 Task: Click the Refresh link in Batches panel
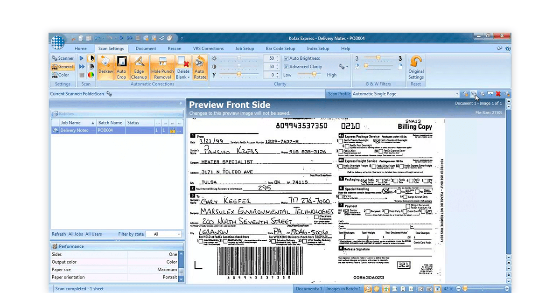pos(59,234)
